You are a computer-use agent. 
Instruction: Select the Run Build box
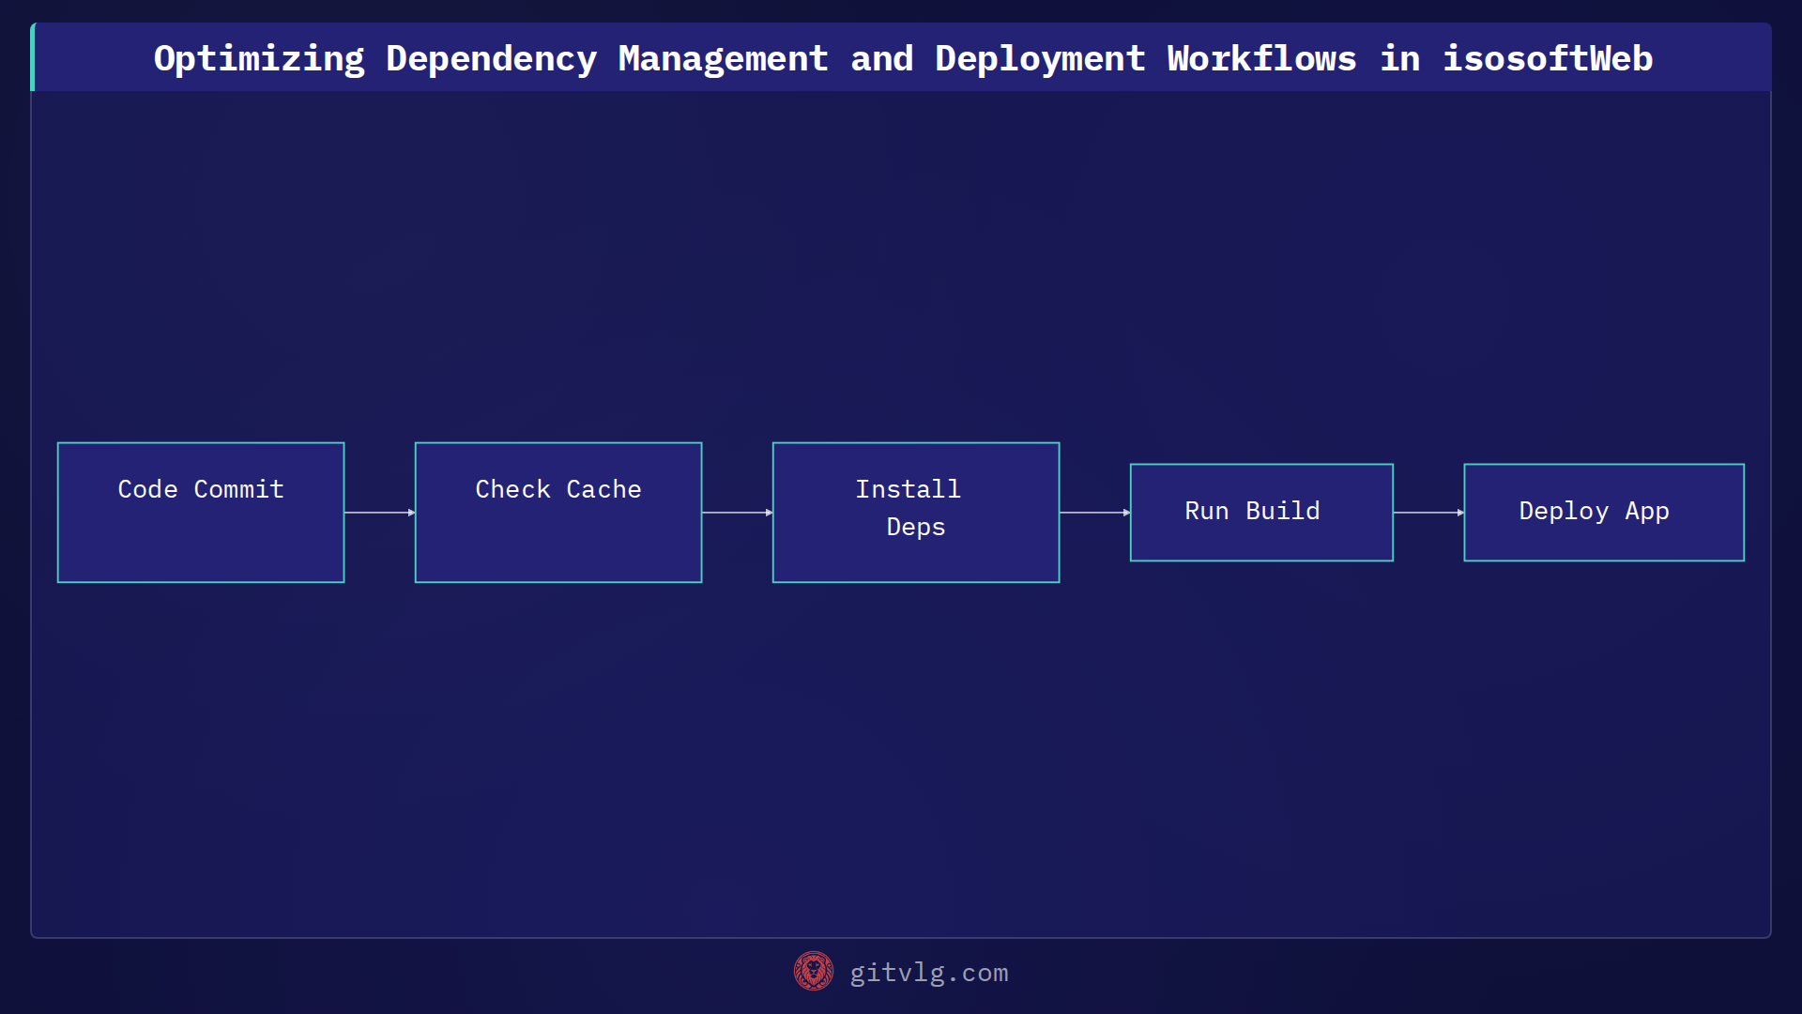[x=1261, y=513]
